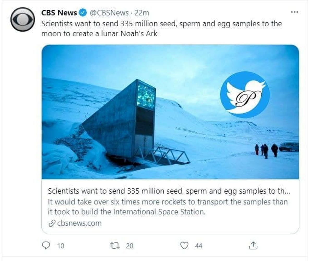Click the reply count 10
The image size is (313, 261).
click(x=61, y=246)
